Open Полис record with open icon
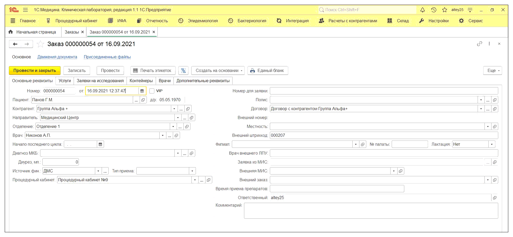The image size is (513, 237). pyautogui.click(x=495, y=100)
